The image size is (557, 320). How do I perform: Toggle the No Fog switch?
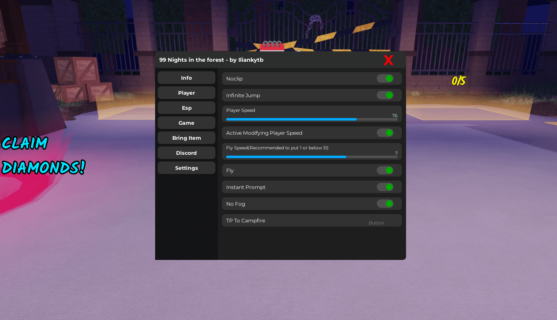click(385, 204)
